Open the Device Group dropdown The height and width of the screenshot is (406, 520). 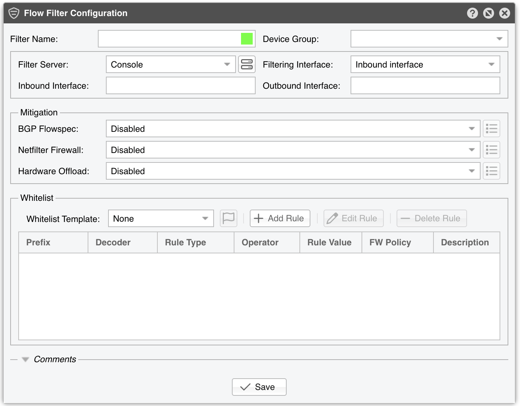pyautogui.click(x=429, y=39)
